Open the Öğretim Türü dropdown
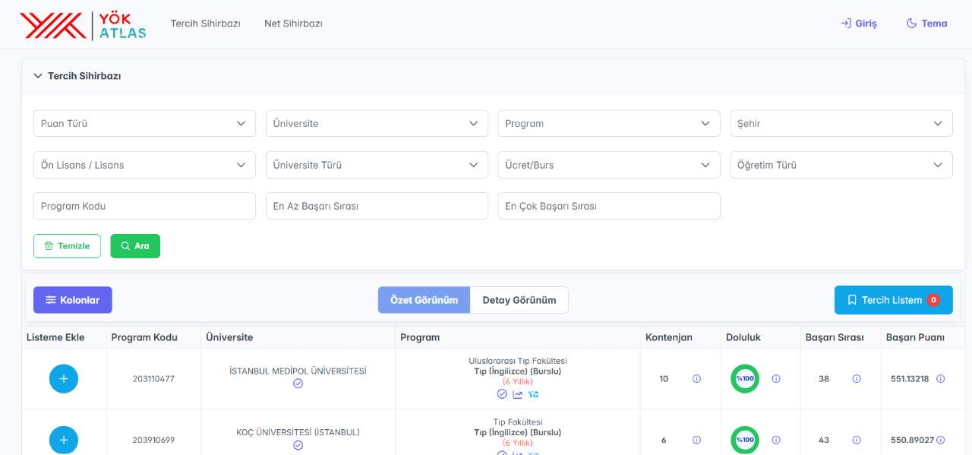972x455 pixels. point(841,165)
